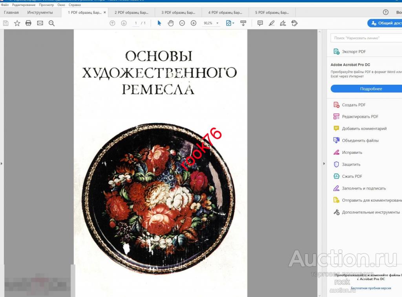This screenshot has width=402, height=297.
Task: Close the 1 PDF образец tab
Action: click(104, 13)
